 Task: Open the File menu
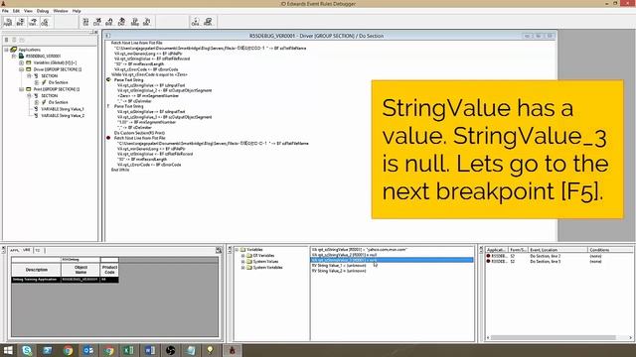(5, 11)
